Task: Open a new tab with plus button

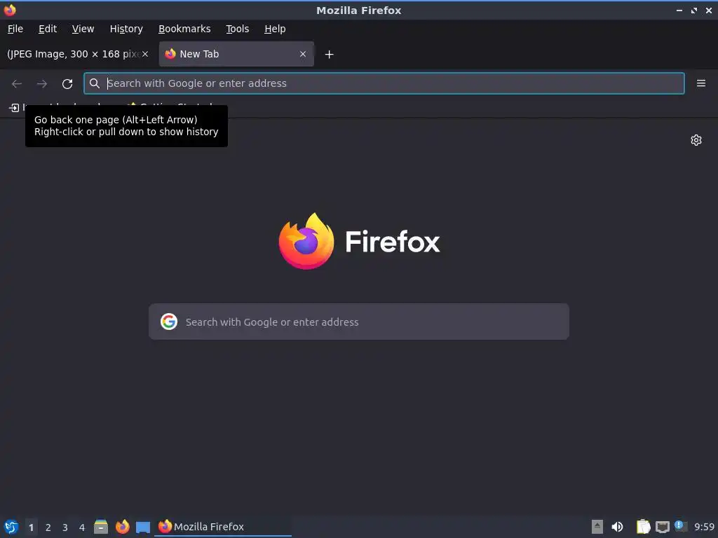Action: (x=329, y=55)
